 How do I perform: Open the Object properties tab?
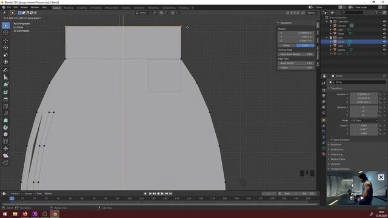click(x=324, y=120)
